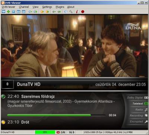This screenshot has height=135, width=149.
Task: Start recording with the red record button
Action: point(83,12)
